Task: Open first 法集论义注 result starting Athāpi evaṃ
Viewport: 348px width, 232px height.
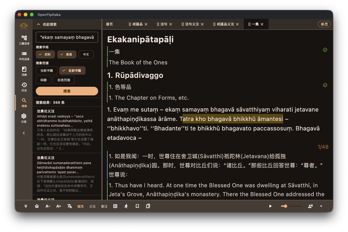Action: [x=67, y=130]
